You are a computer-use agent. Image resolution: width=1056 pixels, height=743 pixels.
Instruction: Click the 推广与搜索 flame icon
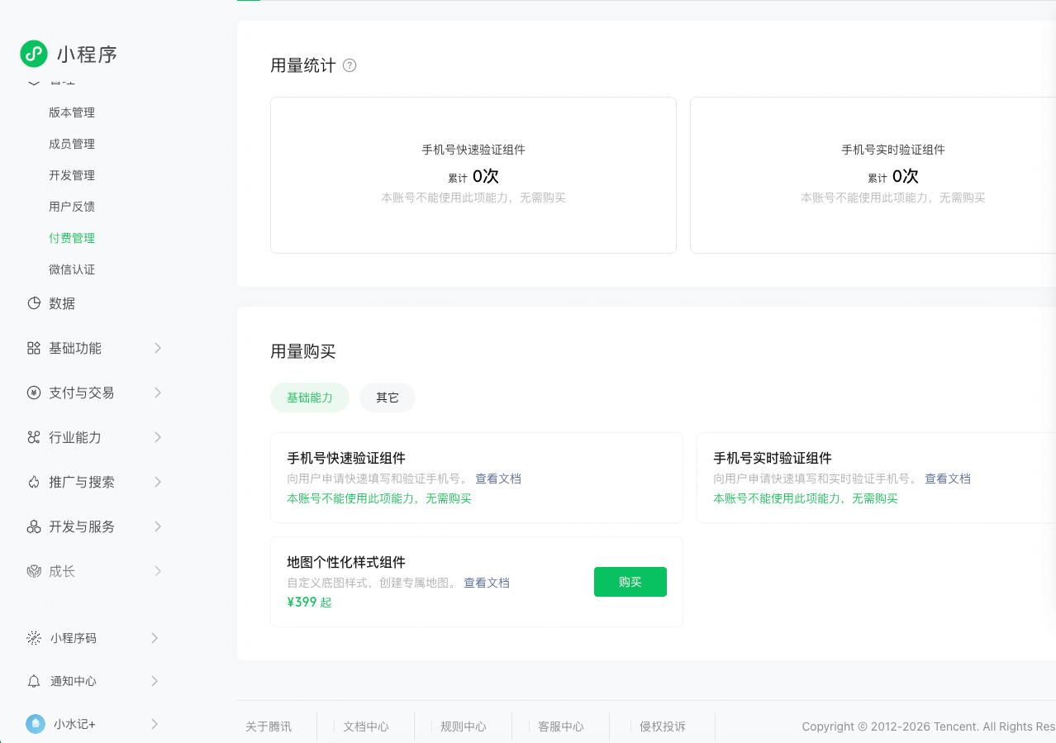coord(34,482)
